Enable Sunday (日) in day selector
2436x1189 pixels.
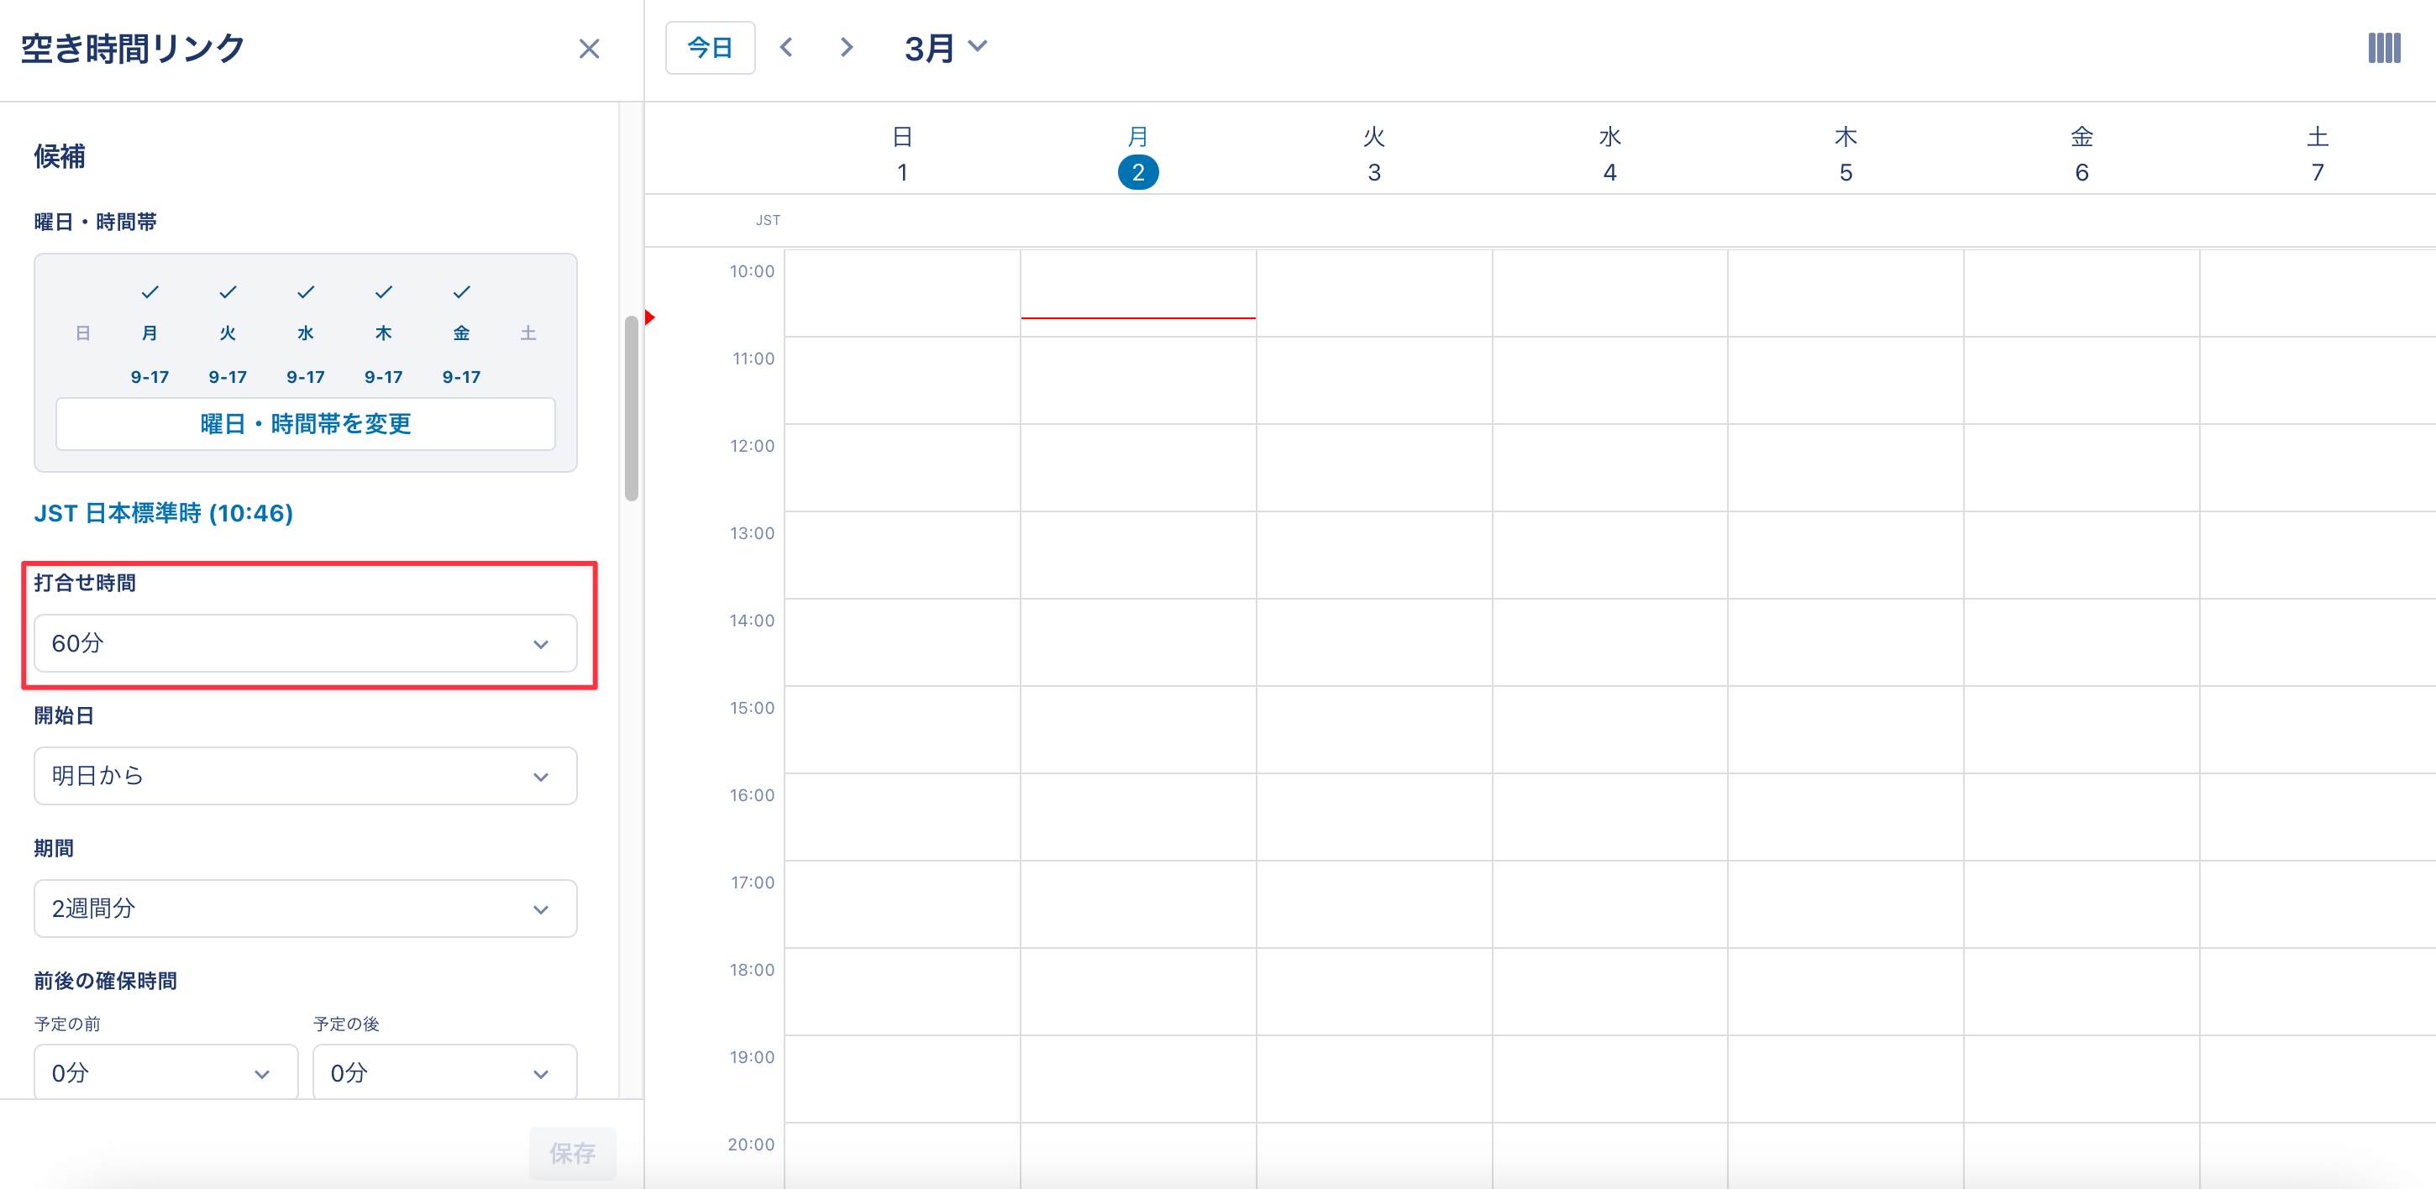(83, 333)
